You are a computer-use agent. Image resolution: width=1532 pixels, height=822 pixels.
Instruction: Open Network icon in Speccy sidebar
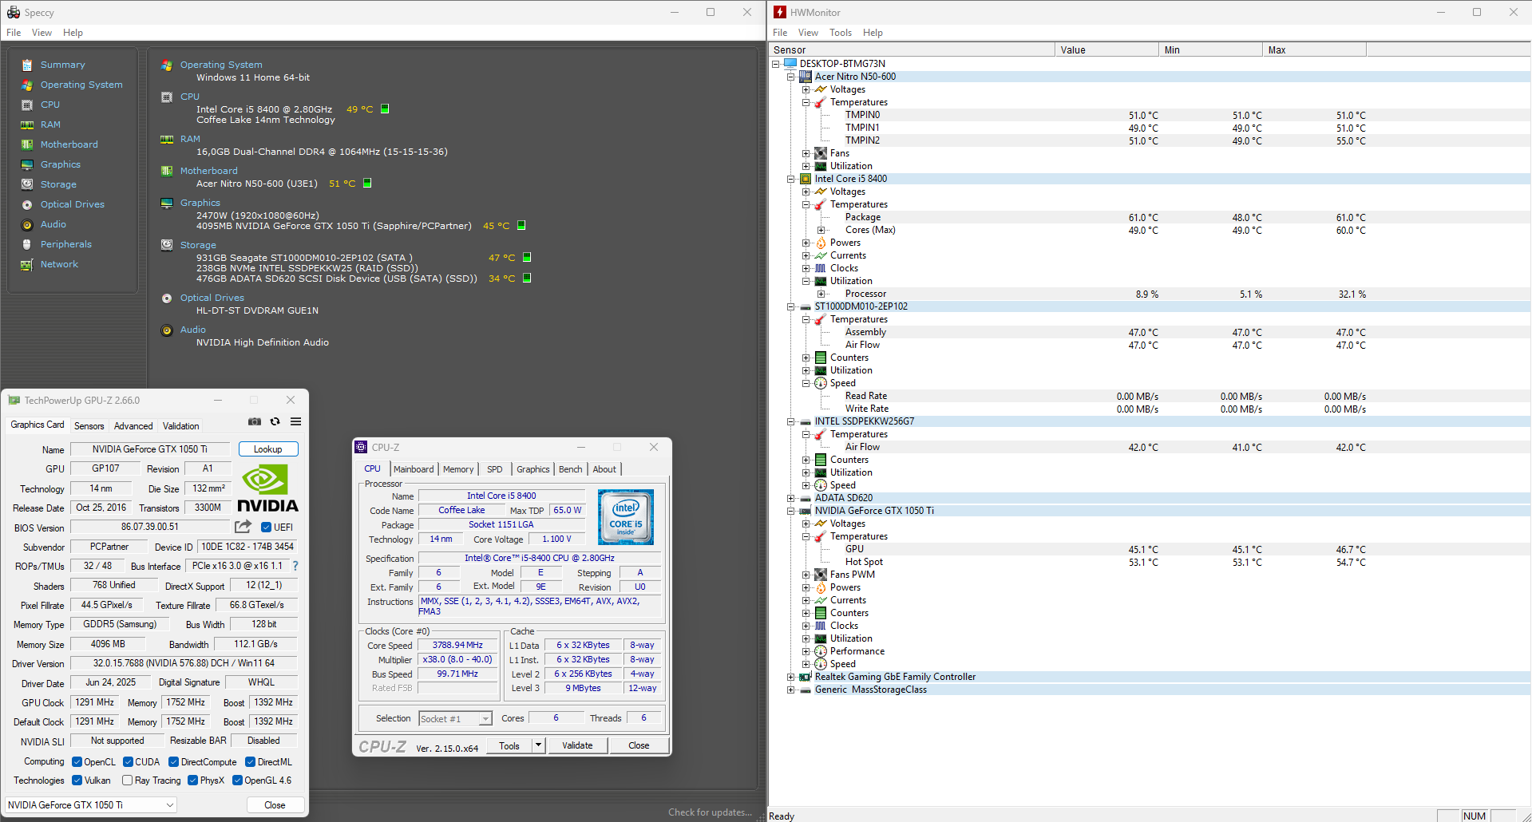click(x=27, y=264)
